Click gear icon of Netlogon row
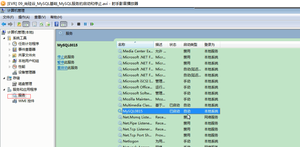300x147 pixels. click(120, 141)
